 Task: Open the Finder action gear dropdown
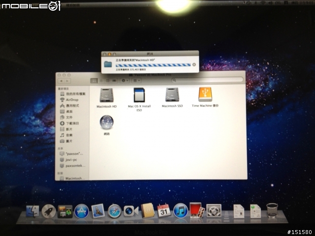pos(125,81)
